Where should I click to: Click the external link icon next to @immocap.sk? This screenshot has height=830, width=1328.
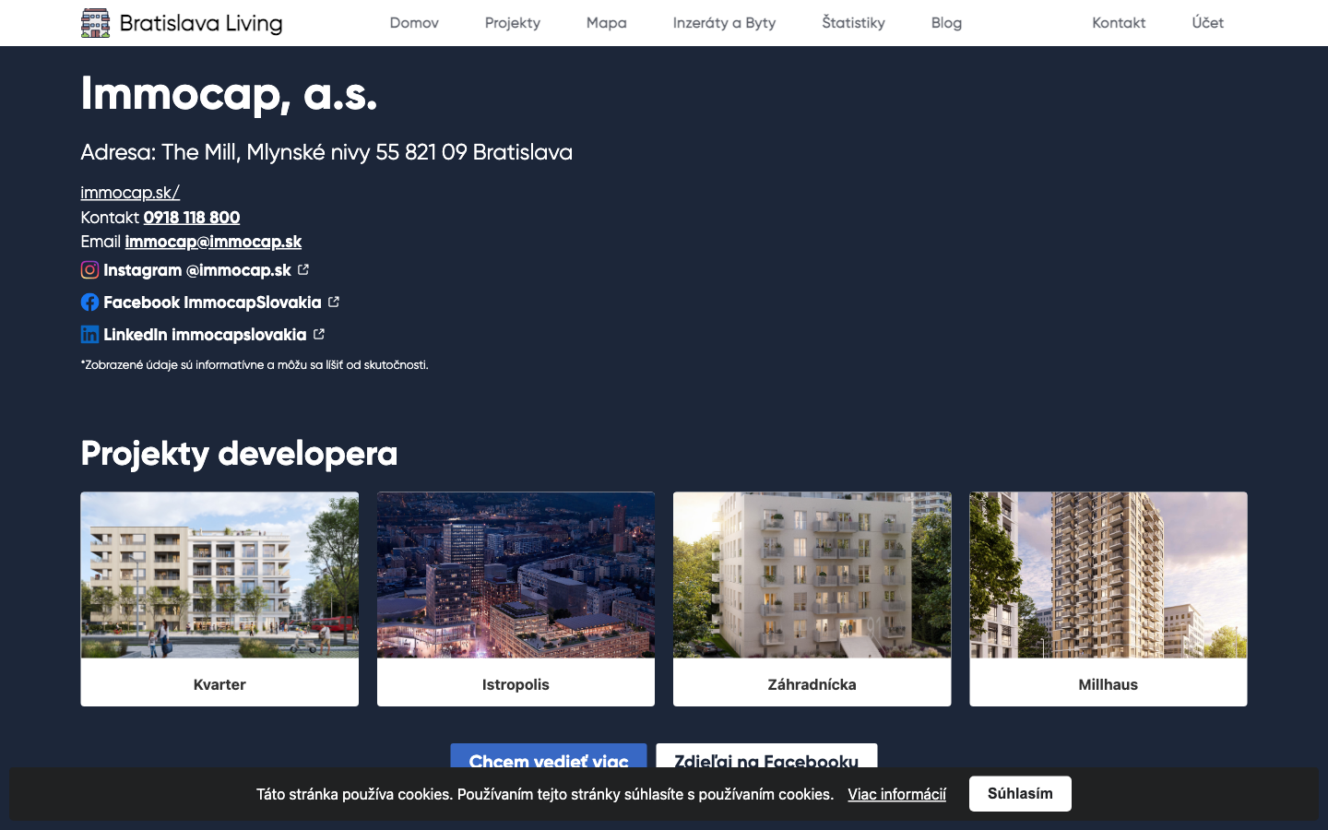tap(303, 269)
